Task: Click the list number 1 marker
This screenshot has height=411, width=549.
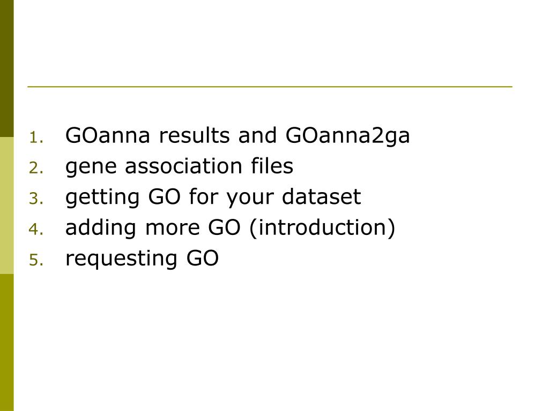Action: 36,138
